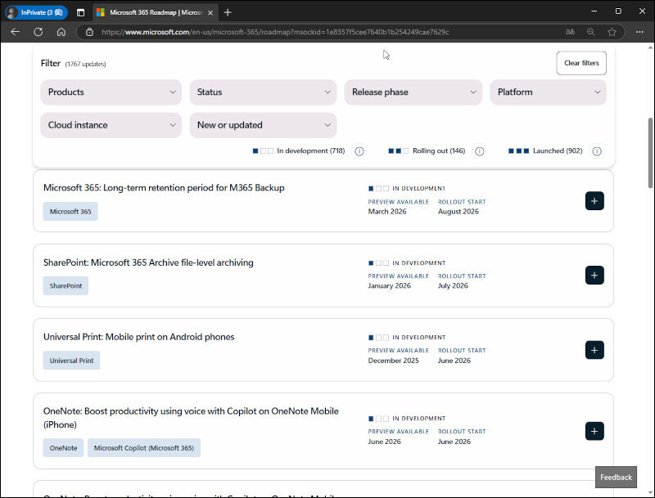Click the browser address bar URL
The width and height of the screenshot is (655, 498).
275,32
